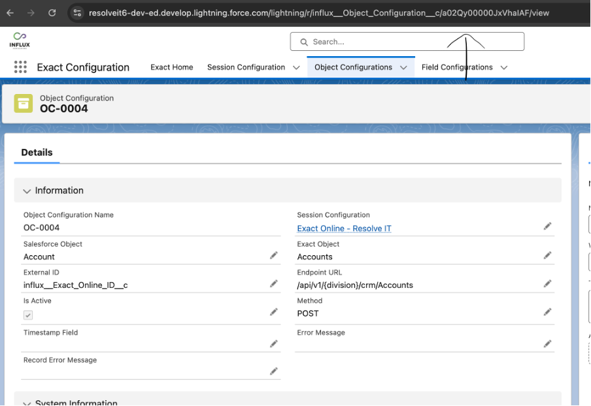This screenshot has width=591, height=406.
Task: Open Exact Online - Resolve IT link
Action: click(344, 228)
